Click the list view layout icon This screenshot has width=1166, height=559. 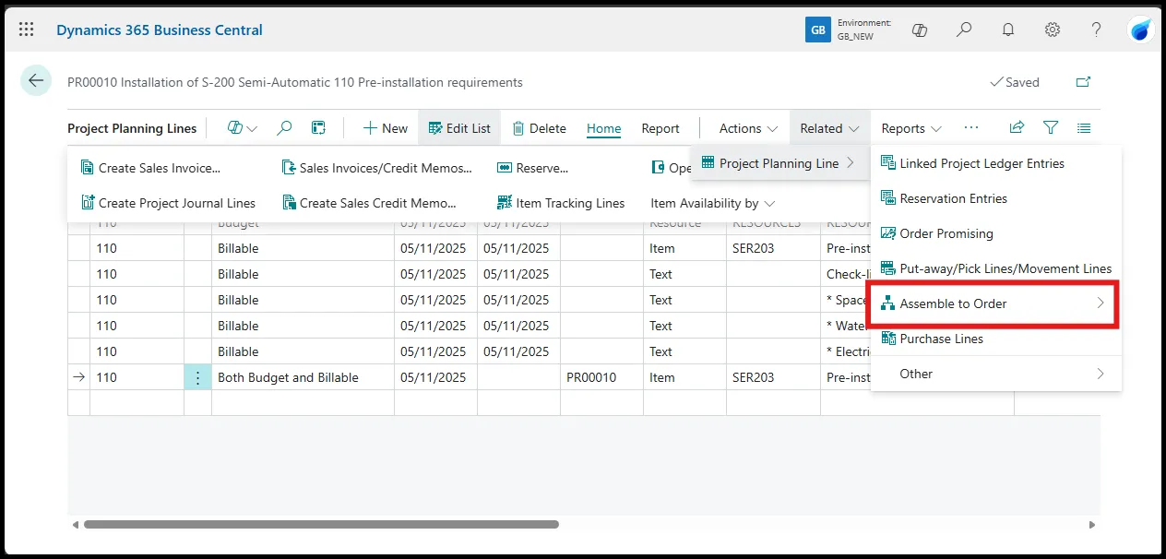(1084, 128)
